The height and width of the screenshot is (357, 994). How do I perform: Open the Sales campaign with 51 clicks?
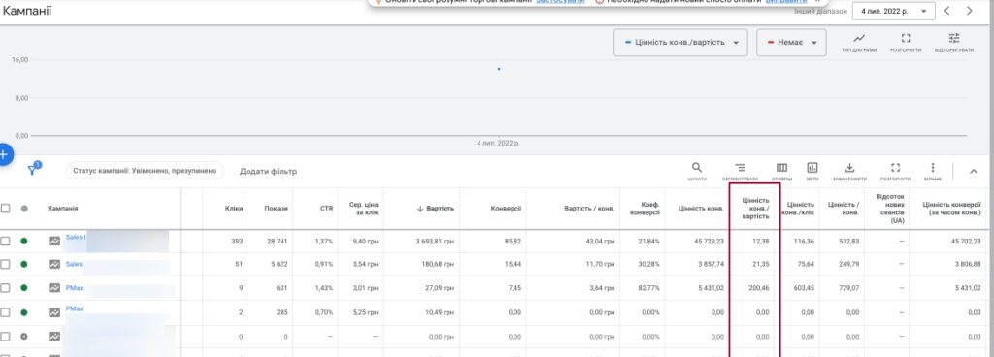coord(74,264)
